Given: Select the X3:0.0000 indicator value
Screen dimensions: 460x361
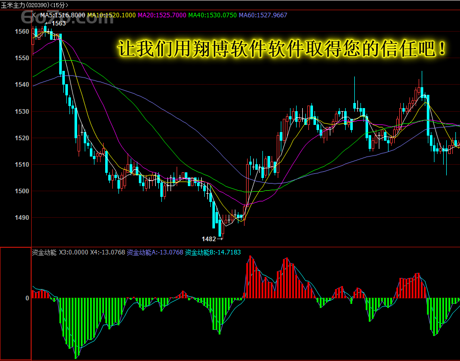Looking at the screenshot, I should 74,252.
